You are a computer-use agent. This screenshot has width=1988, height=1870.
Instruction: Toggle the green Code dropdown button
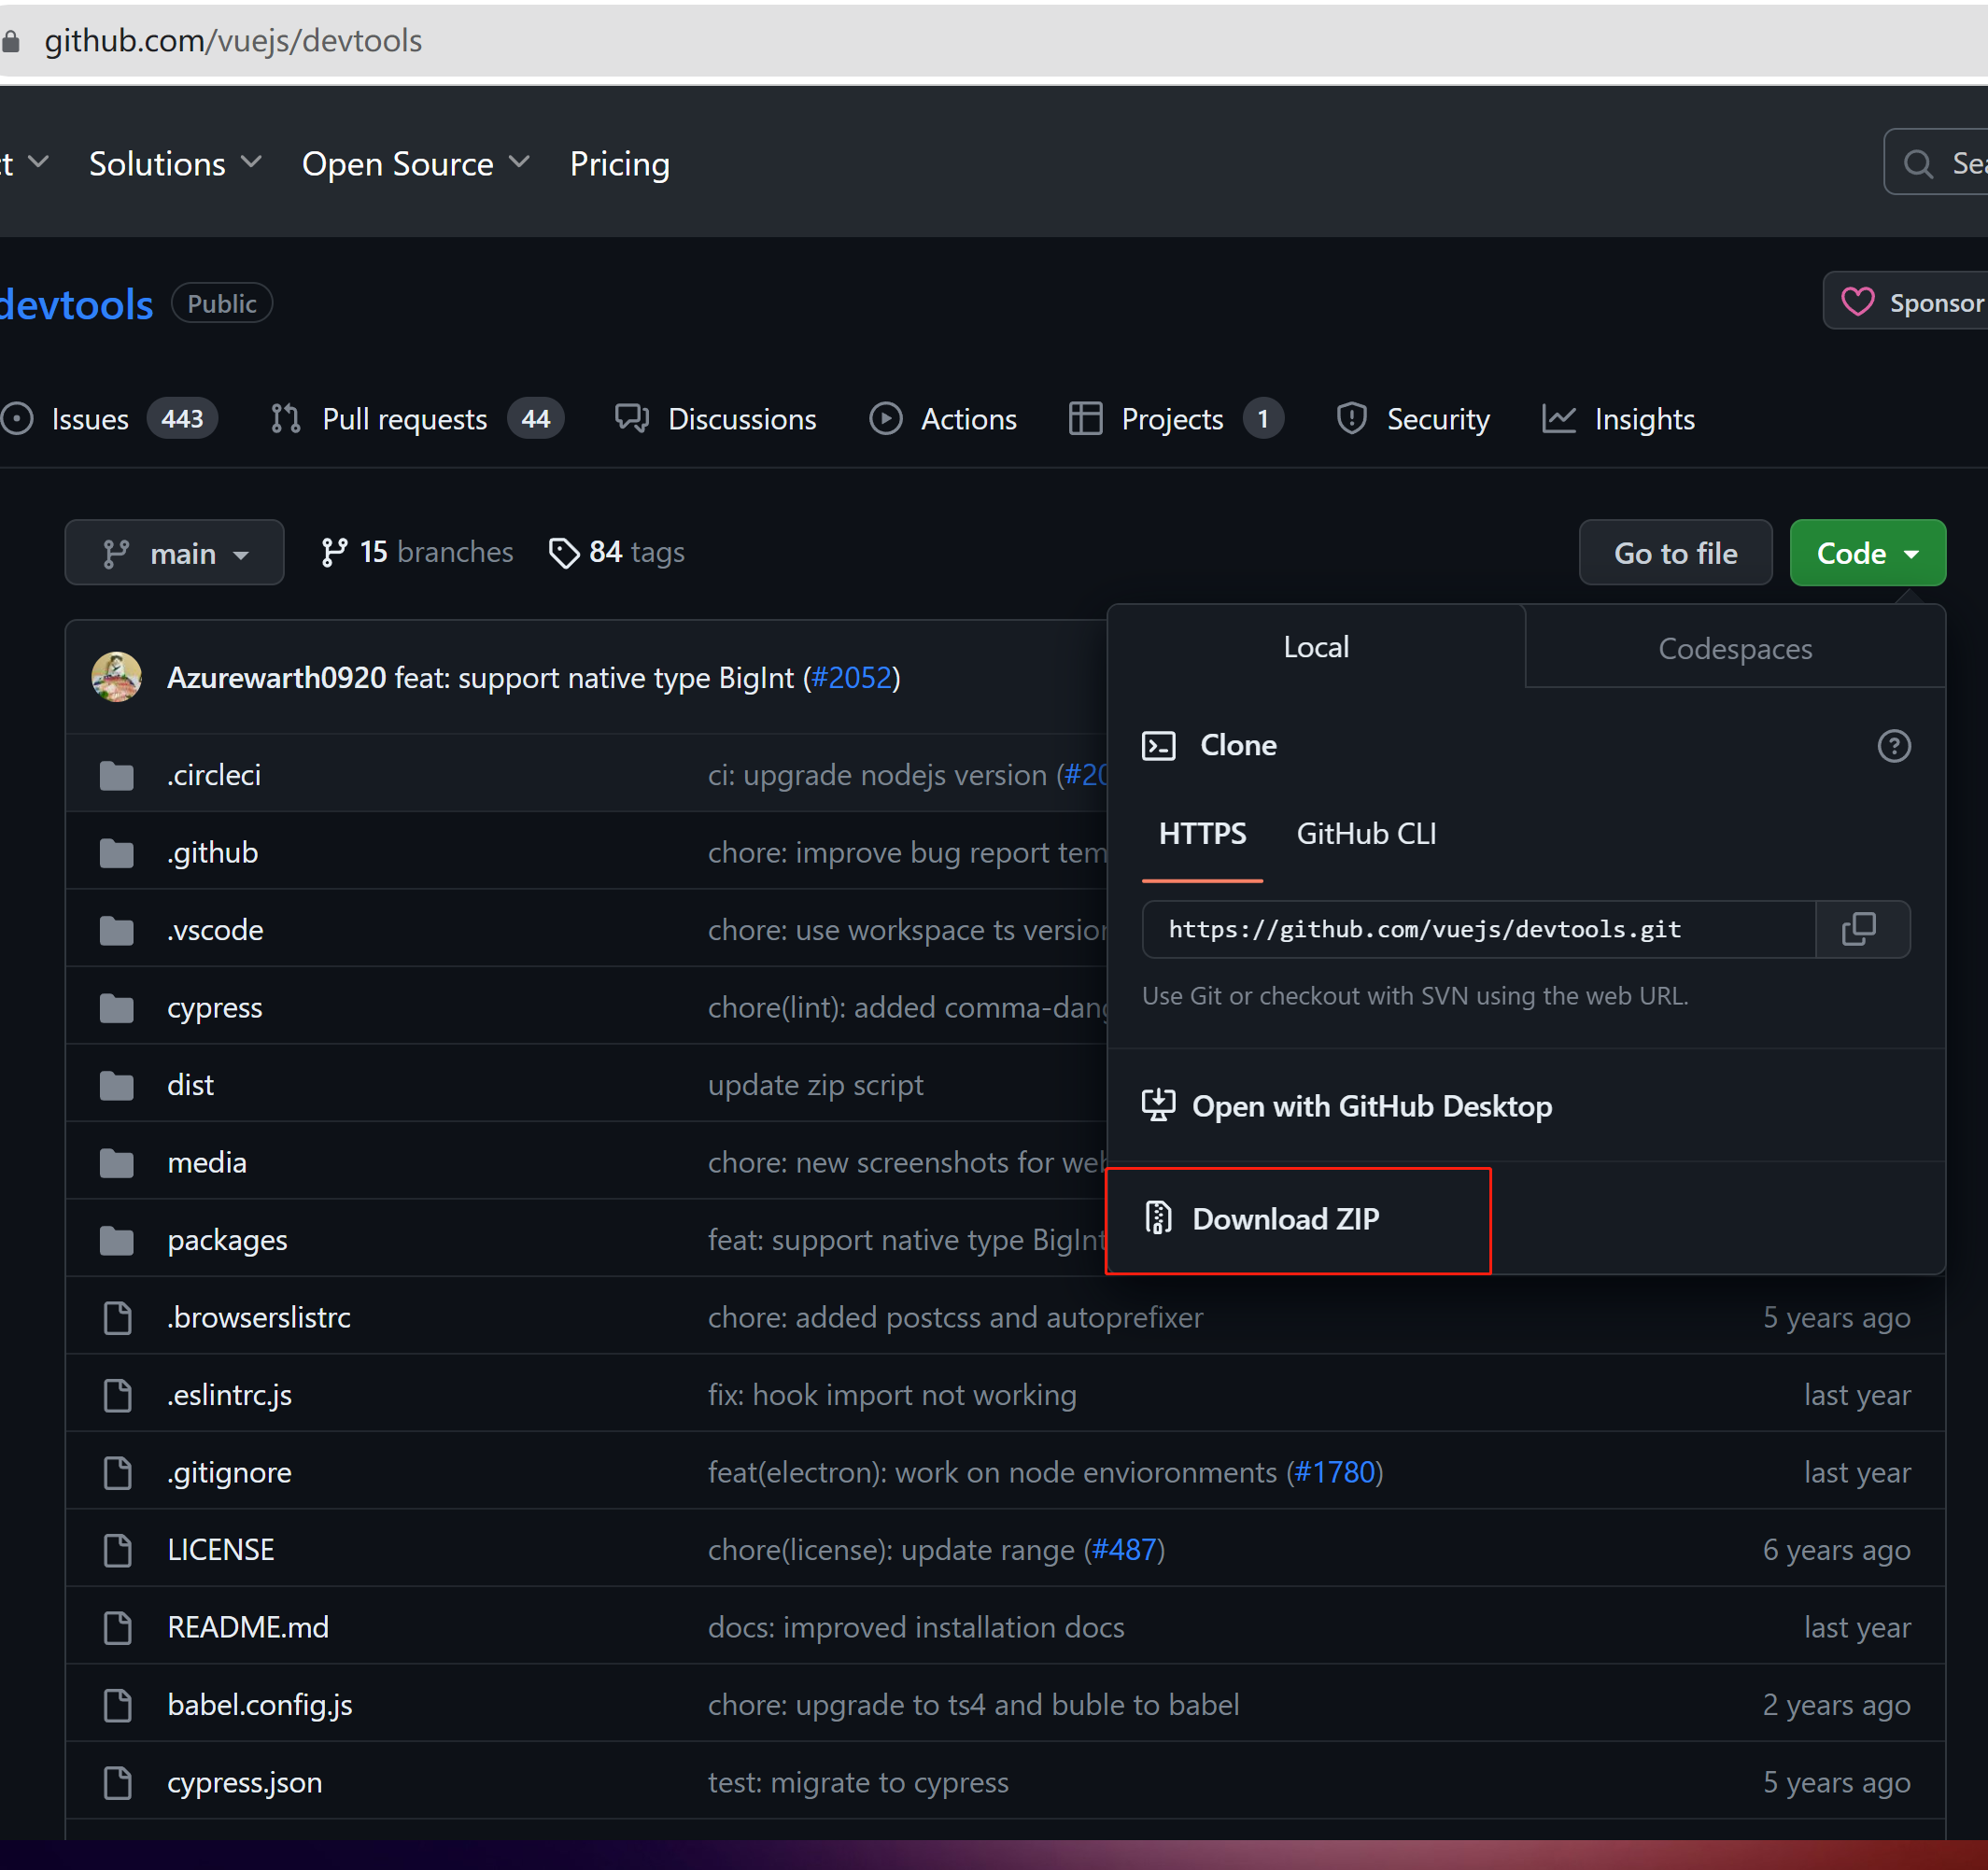(1867, 552)
